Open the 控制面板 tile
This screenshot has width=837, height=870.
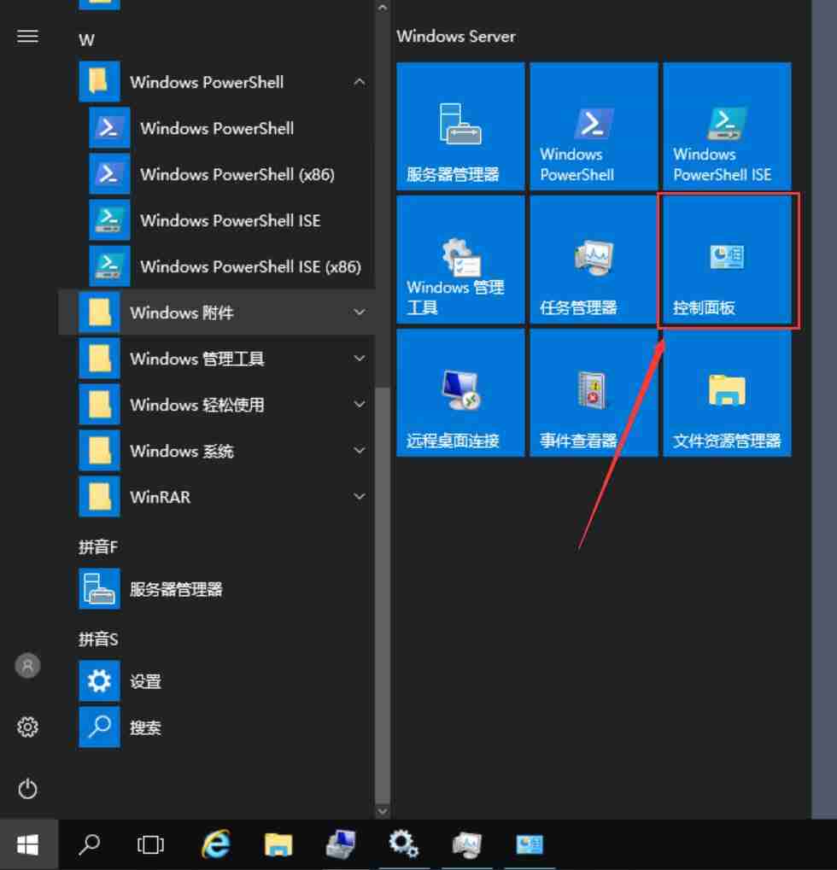point(726,260)
